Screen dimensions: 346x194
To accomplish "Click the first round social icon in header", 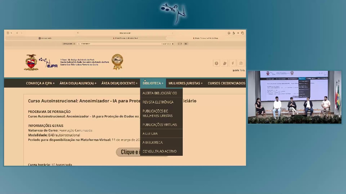I will tap(217, 63).
